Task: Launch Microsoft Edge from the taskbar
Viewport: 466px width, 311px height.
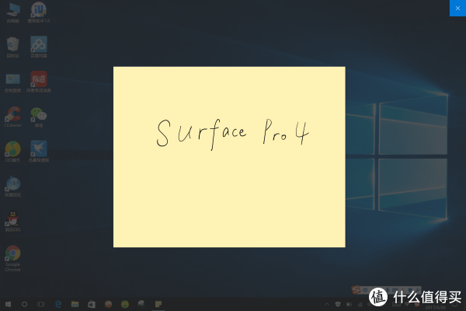Action: point(58,304)
